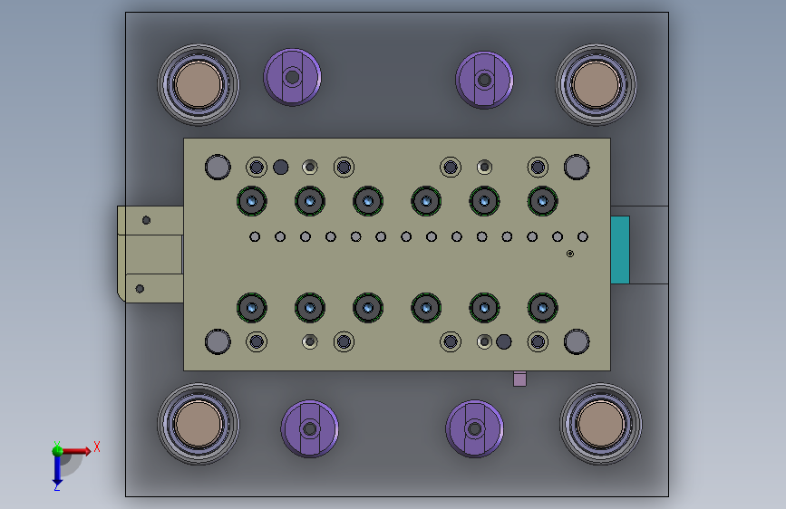The width and height of the screenshot is (786, 509).
Task: Select the upper-right guide pillar bushing
Action: click(x=596, y=84)
